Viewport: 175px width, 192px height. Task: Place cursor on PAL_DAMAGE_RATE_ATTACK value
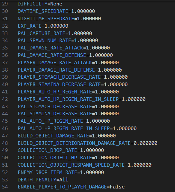(x=98, y=48)
